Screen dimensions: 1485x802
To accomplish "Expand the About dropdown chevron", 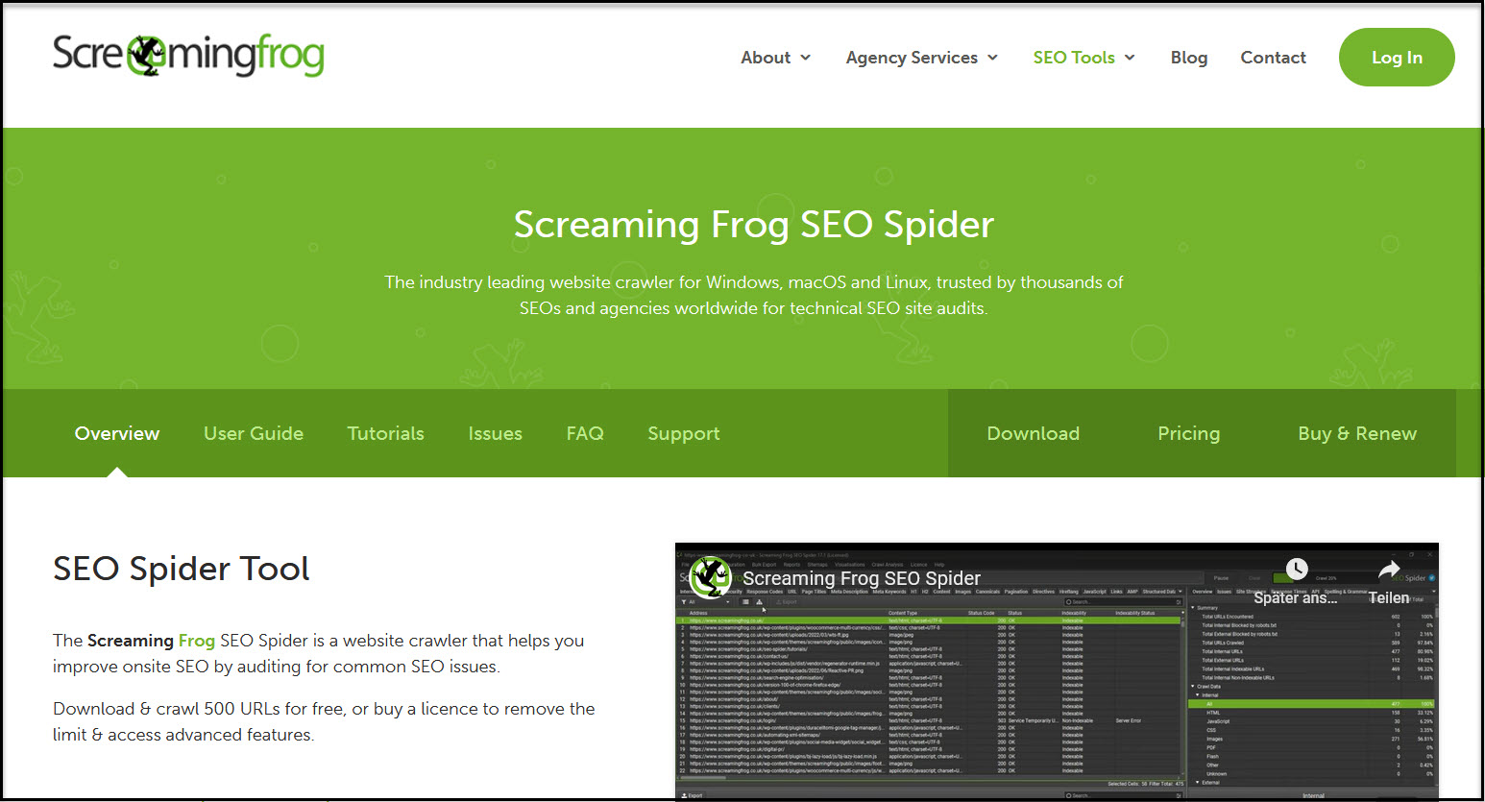I will [x=805, y=58].
